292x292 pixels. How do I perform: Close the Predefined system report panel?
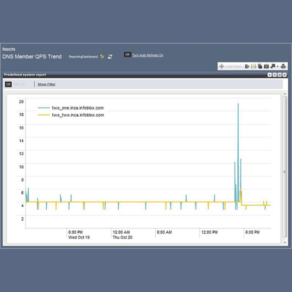(x=285, y=75)
